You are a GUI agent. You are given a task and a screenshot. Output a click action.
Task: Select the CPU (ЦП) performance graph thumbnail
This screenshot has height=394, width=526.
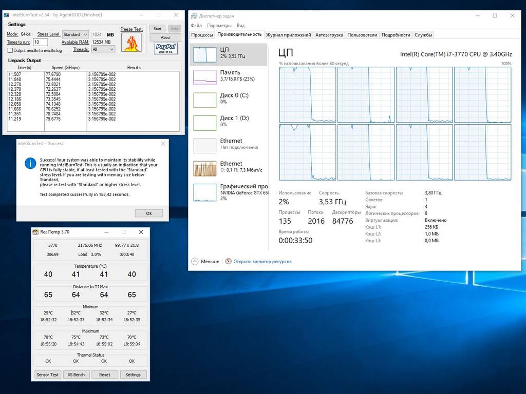click(x=204, y=54)
